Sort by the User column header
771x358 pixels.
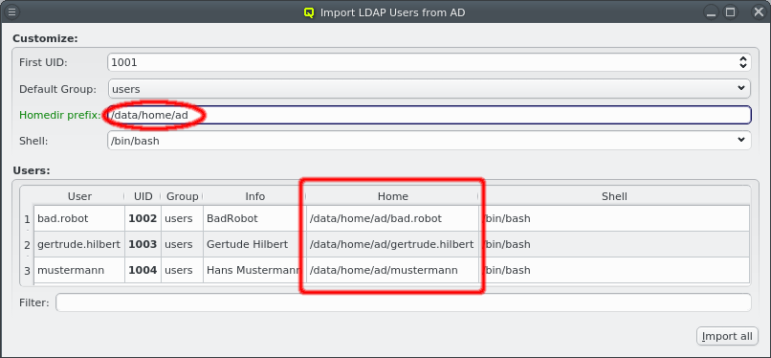79,196
